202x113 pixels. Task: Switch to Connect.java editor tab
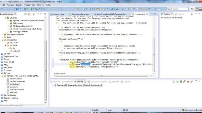[57, 14]
